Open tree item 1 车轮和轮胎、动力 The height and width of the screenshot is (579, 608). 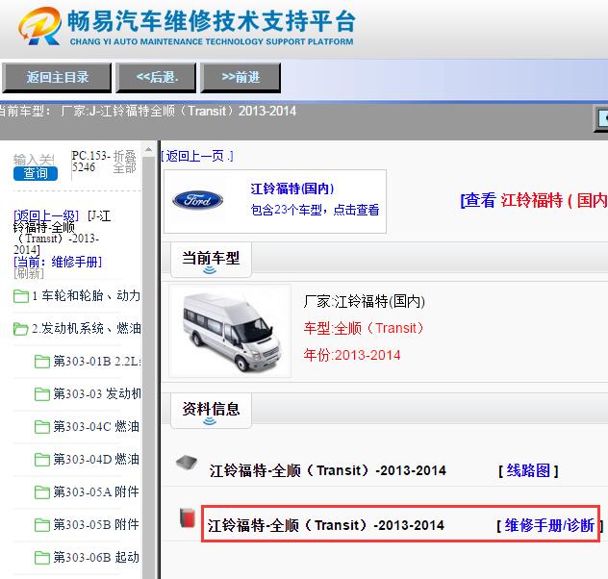click(x=86, y=295)
